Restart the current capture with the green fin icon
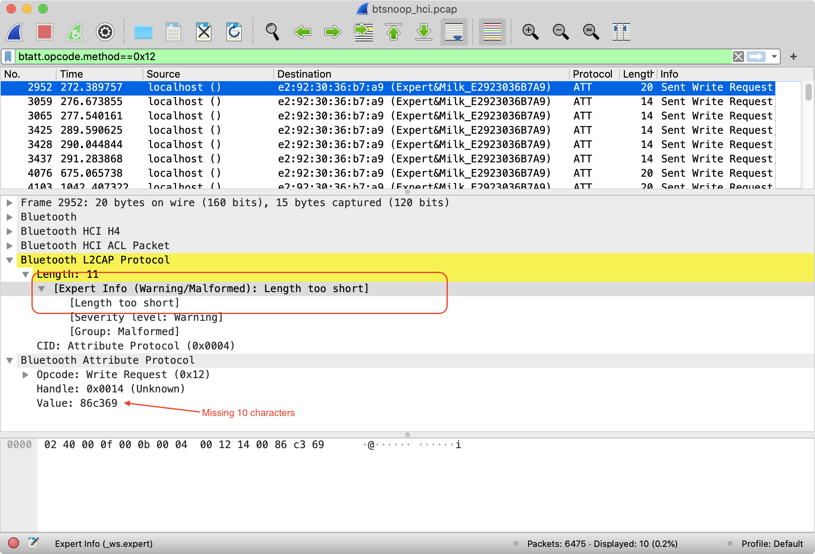 coord(75,32)
